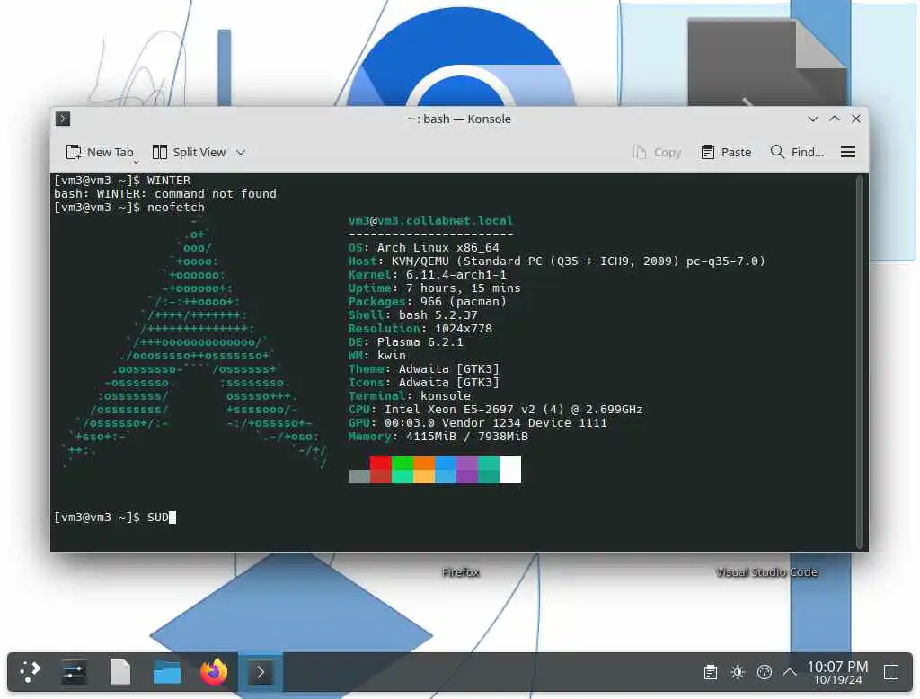The width and height of the screenshot is (920, 699).
Task: Click the neofetch command line
Action: coord(129,208)
